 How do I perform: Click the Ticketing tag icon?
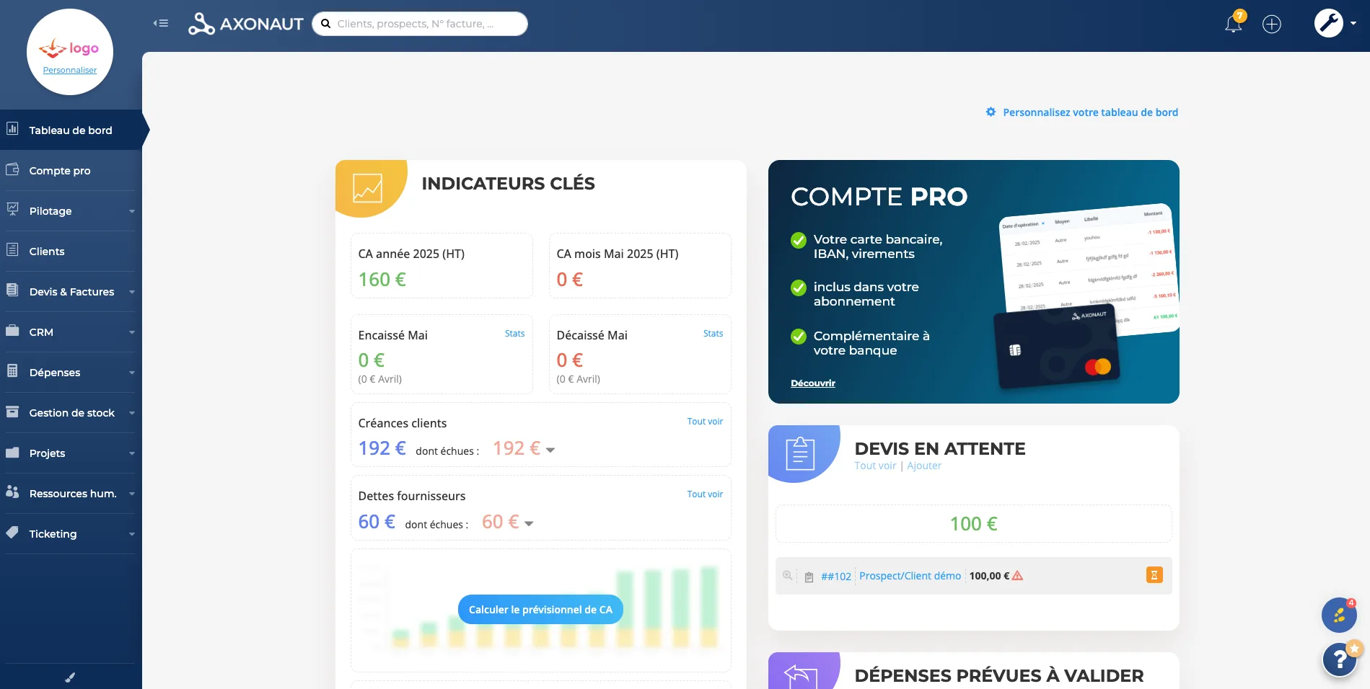click(12, 533)
